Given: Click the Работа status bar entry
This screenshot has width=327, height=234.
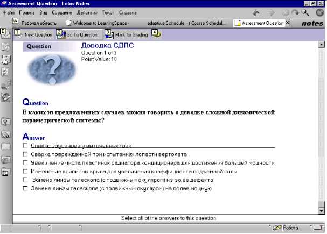Looking at the screenshot, I should point(290,228).
